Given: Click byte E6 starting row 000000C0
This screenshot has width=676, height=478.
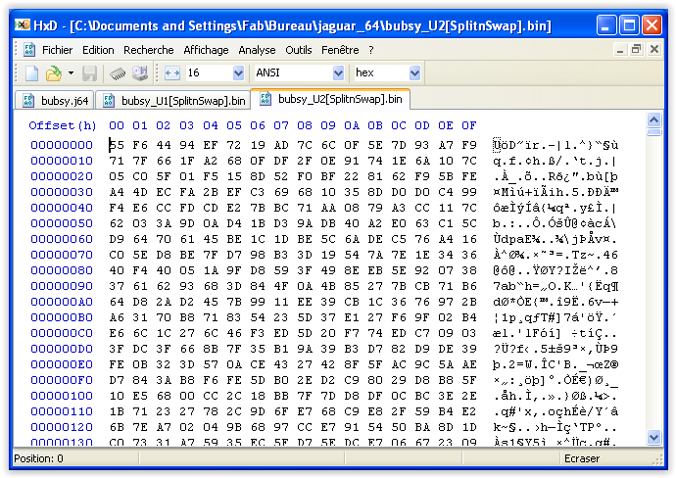Looking at the screenshot, I should (x=117, y=333).
